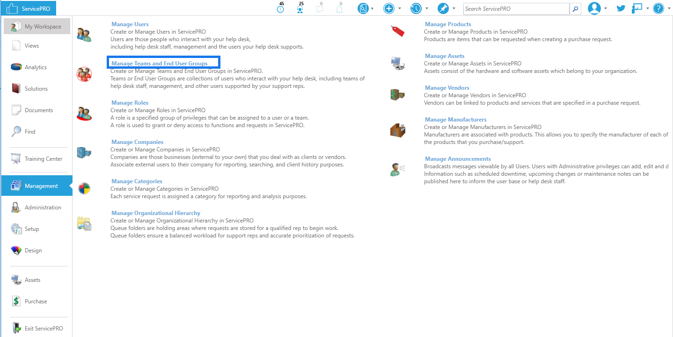Open the user queue counter showing 25
Screen dimensions: 673x337
click(300, 7)
